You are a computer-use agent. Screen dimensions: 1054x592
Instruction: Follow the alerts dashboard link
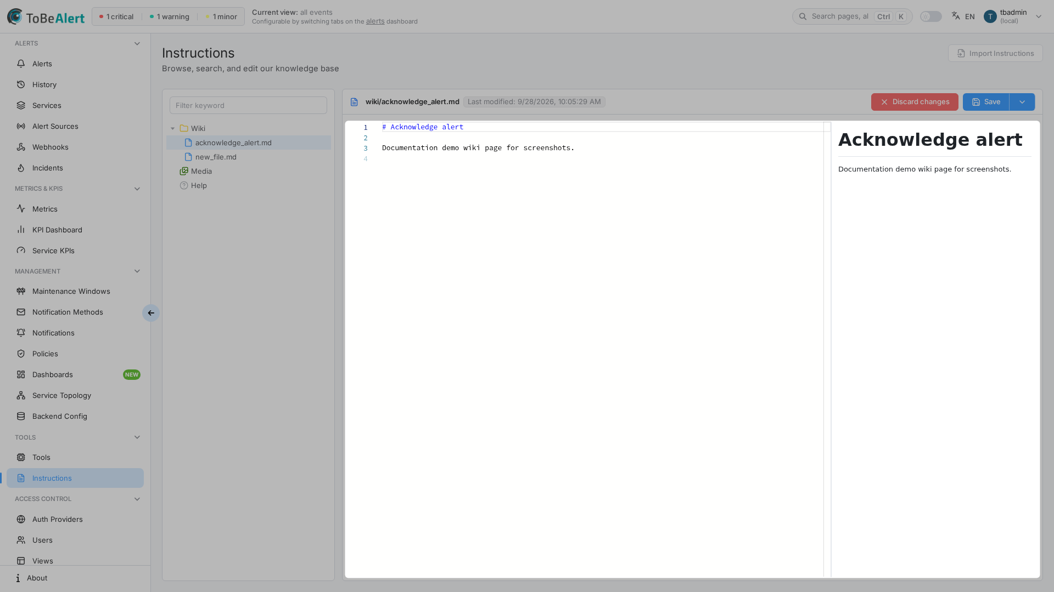coord(375,21)
